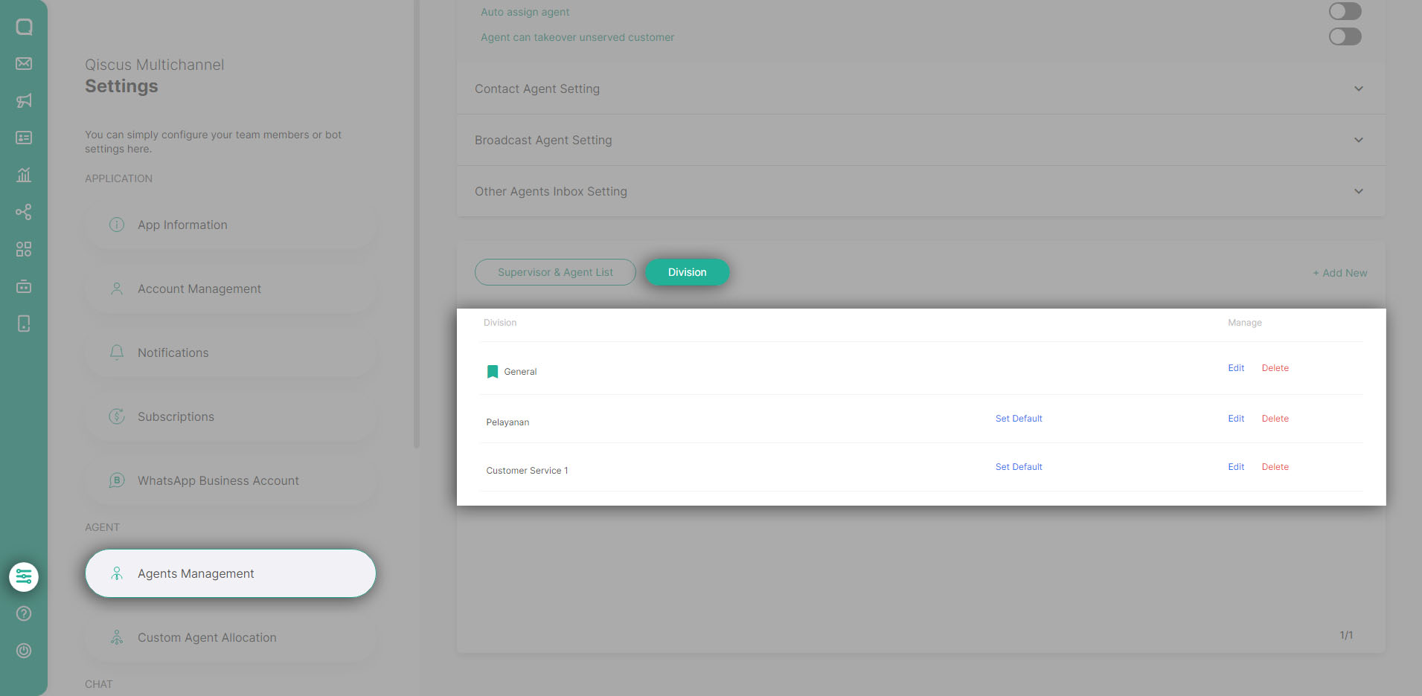Viewport: 1422px width, 696px height.
Task: Select the envelope icon in the sidebar
Action: click(x=24, y=63)
